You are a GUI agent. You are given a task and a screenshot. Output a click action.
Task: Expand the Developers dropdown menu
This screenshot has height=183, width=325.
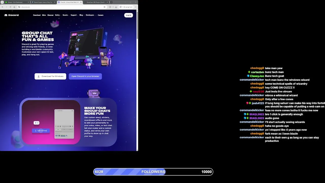(91, 15)
